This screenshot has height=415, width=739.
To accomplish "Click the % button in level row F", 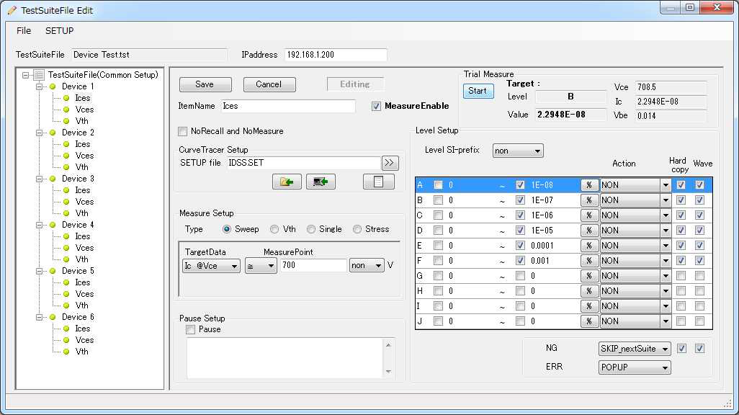I will tap(589, 261).
